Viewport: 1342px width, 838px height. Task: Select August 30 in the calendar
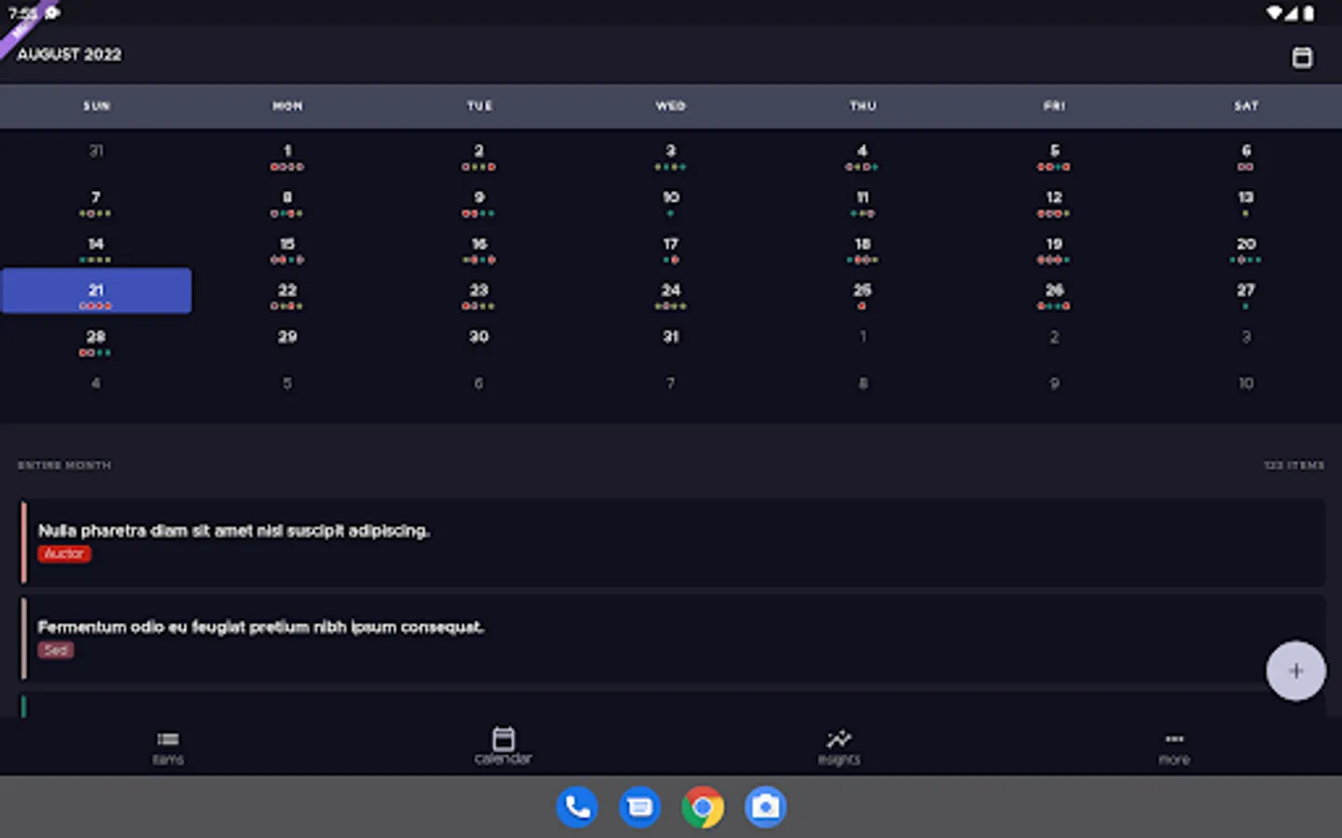point(479,337)
